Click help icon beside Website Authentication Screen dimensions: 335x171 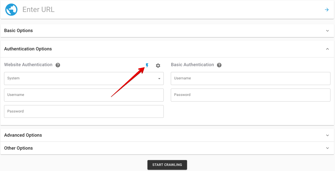tap(58, 65)
